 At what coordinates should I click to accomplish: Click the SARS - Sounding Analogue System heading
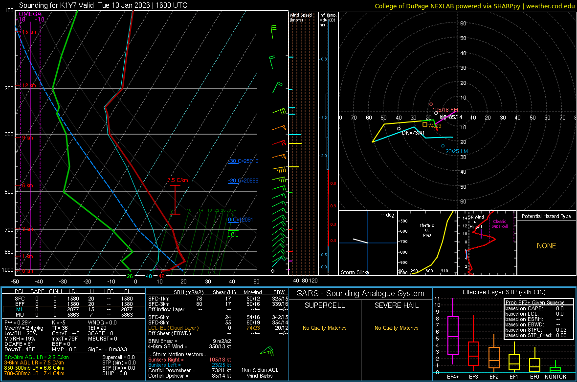(361, 294)
